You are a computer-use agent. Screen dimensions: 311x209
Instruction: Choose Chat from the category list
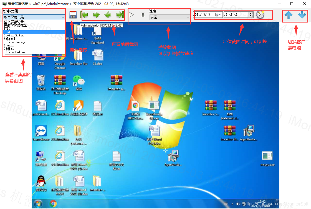[34, 32]
